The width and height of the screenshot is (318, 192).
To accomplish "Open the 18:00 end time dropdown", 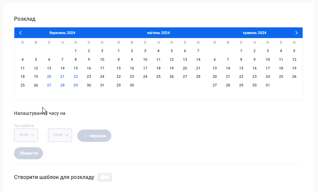I will click(x=60, y=135).
